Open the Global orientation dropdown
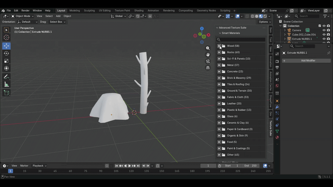This screenshot has height=187, width=333. tap(118, 16)
